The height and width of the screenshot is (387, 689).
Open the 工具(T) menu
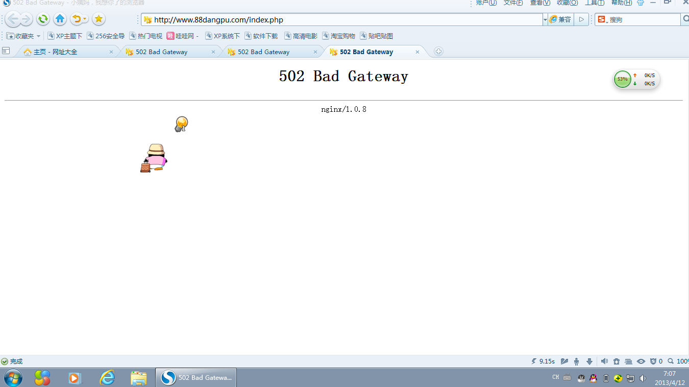594,3
